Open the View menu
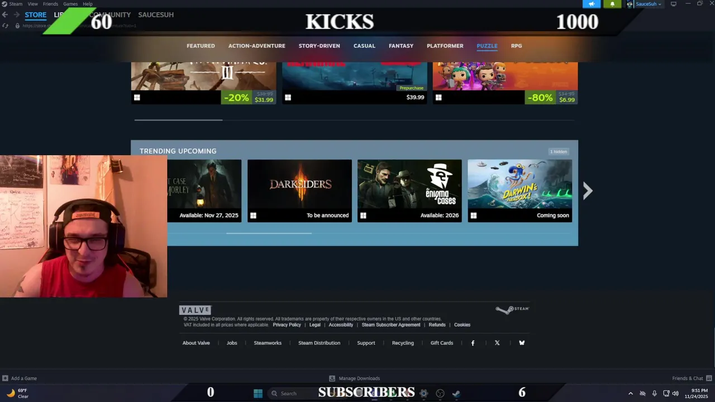The width and height of the screenshot is (715, 402). click(x=33, y=4)
